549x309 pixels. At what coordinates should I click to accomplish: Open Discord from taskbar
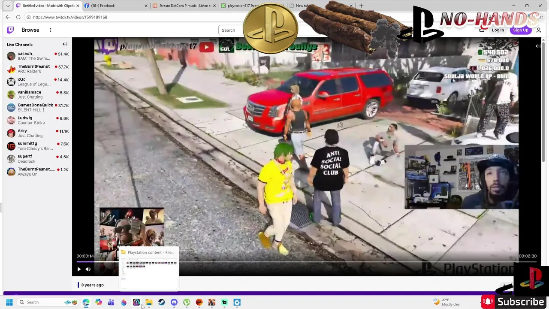tap(174, 302)
